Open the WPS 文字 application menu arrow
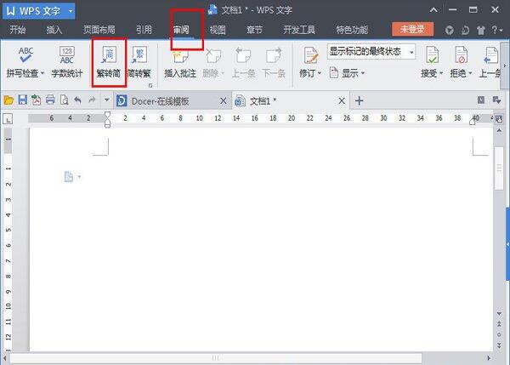 71,11
